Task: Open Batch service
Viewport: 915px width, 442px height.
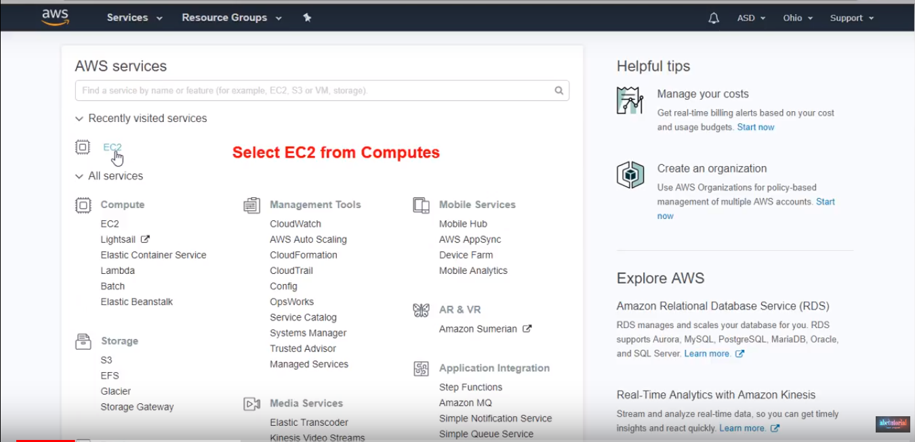Action: tap(113, 286)
